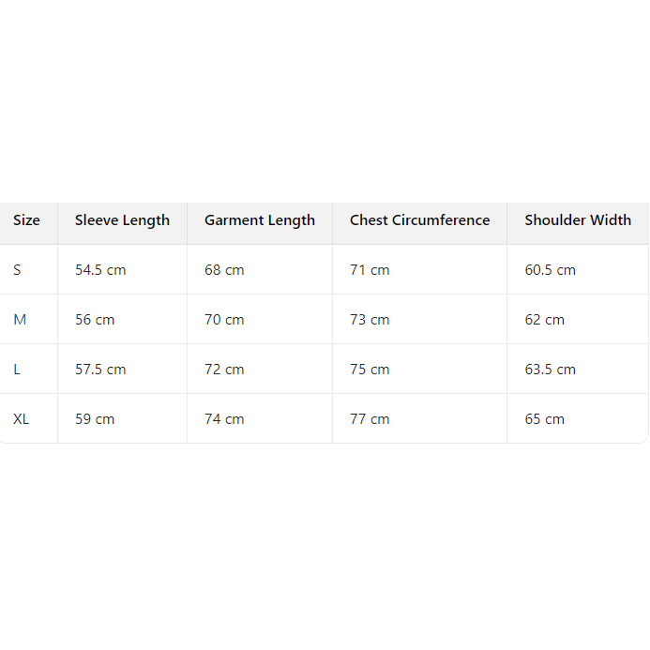The image size is (650, 650).
Task: Click the 71 cm chest circumference cell
Action: (370, 270)
